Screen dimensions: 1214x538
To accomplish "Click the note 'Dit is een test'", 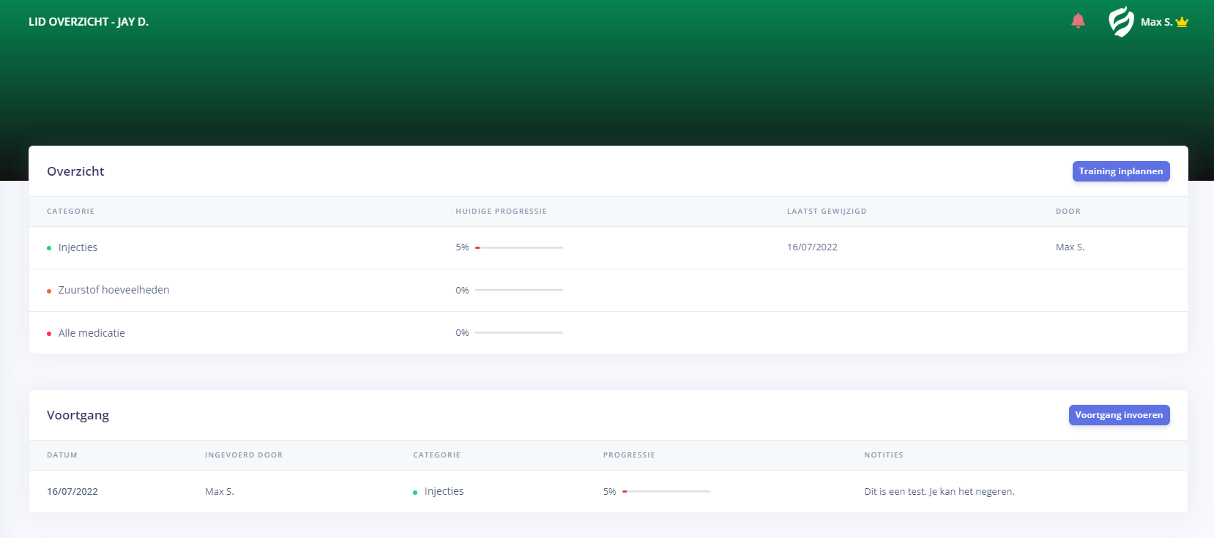I will click(x=939, y=492).
